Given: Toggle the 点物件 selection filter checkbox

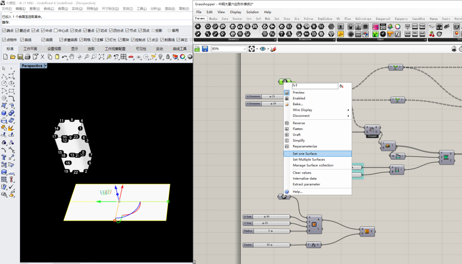Looking at the screenshot, I should [x=4, y=39].
